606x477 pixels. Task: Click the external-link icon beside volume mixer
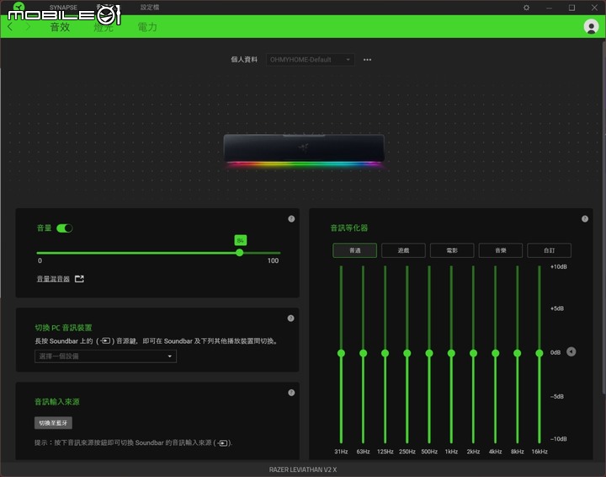[79, 279]
